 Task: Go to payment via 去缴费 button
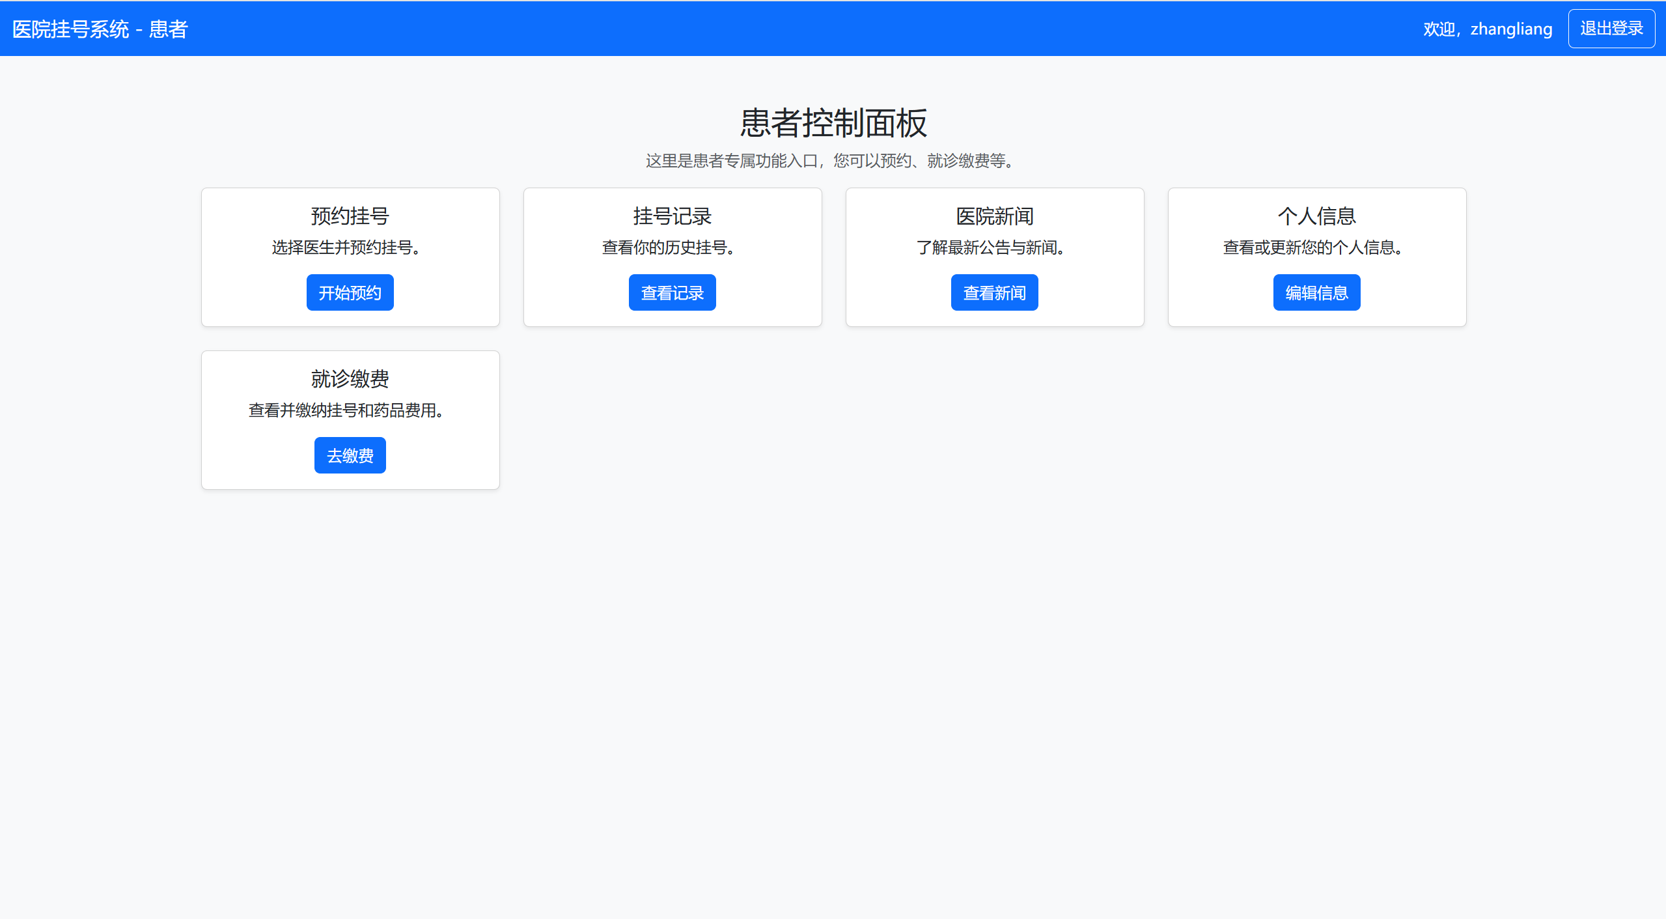(x=350, y=455)
